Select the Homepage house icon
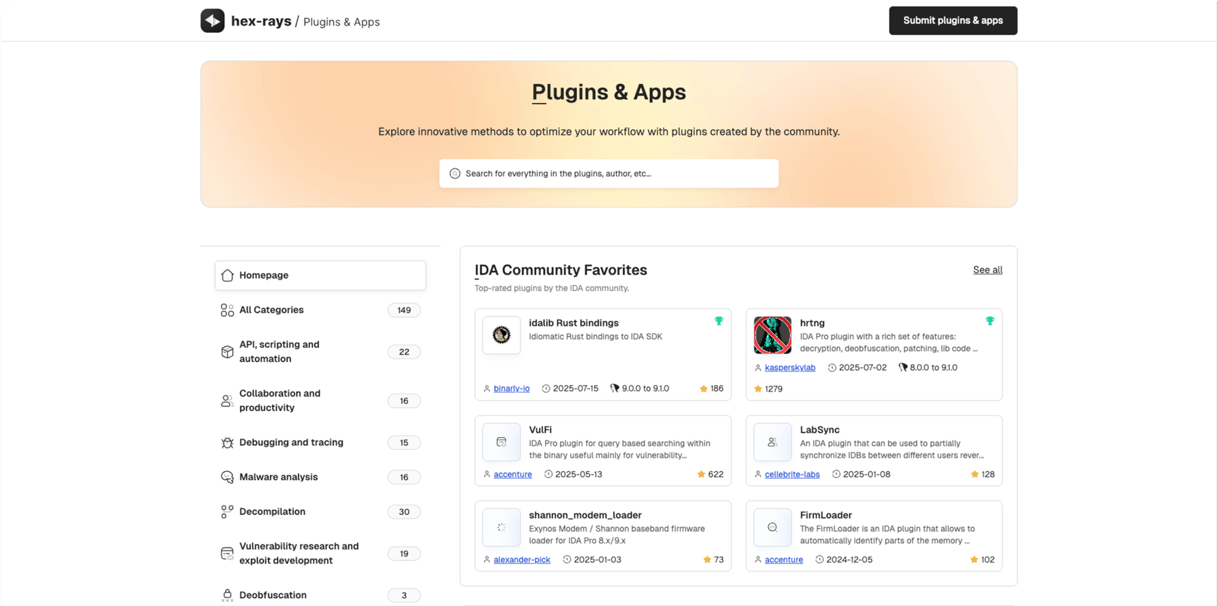 [227, 275]
